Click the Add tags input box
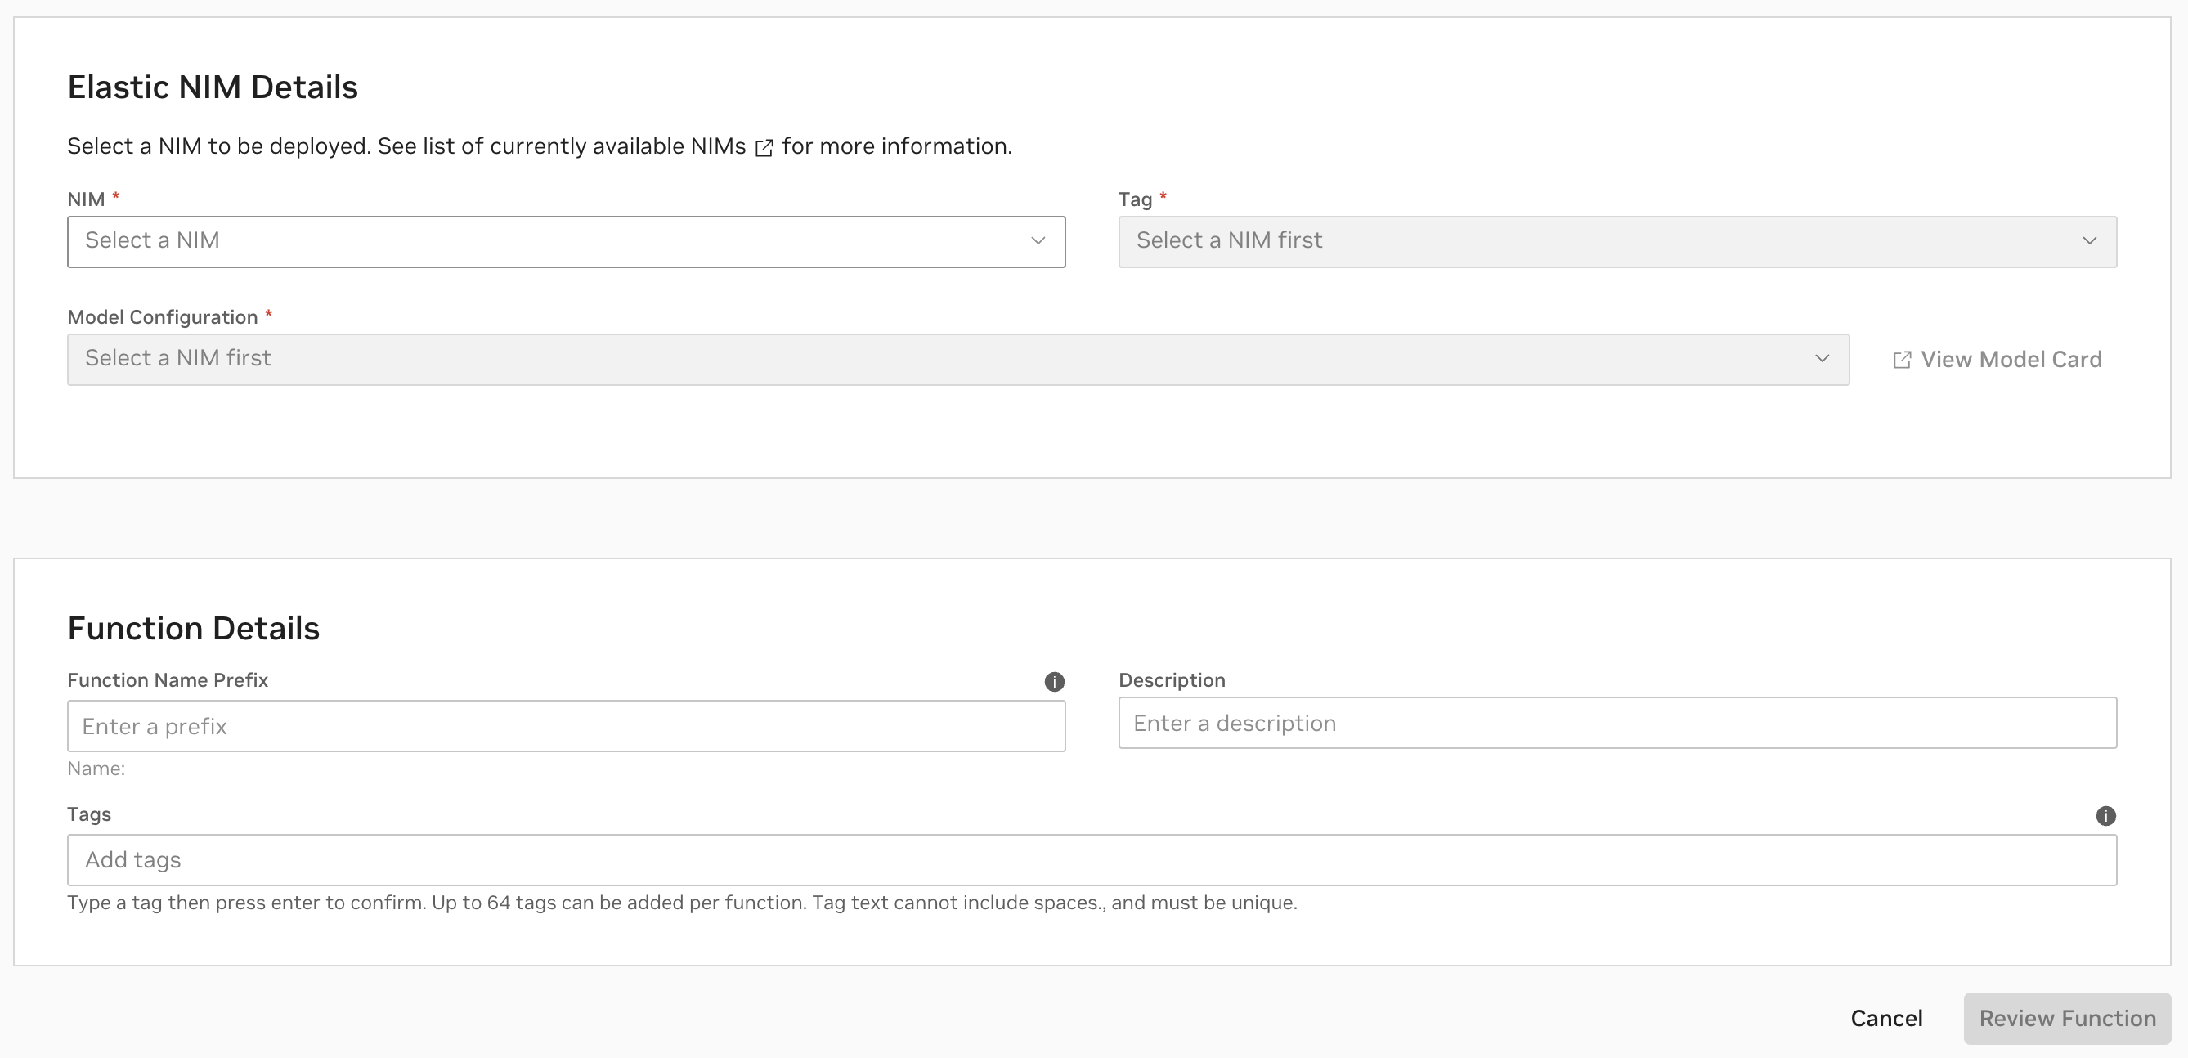The image size is (2188, 1058). pos(1092,859)
